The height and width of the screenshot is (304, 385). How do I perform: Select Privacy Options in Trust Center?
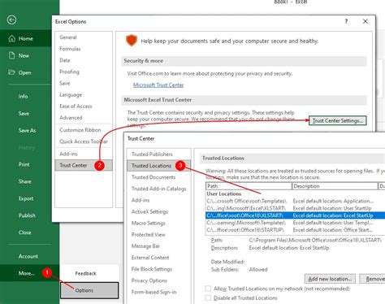(x=149, y=280)
